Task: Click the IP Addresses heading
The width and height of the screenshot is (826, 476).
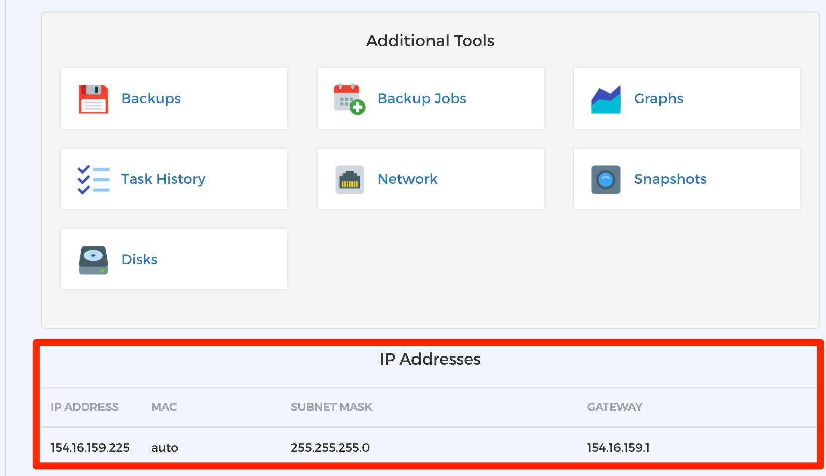Action: click(430, 359)
